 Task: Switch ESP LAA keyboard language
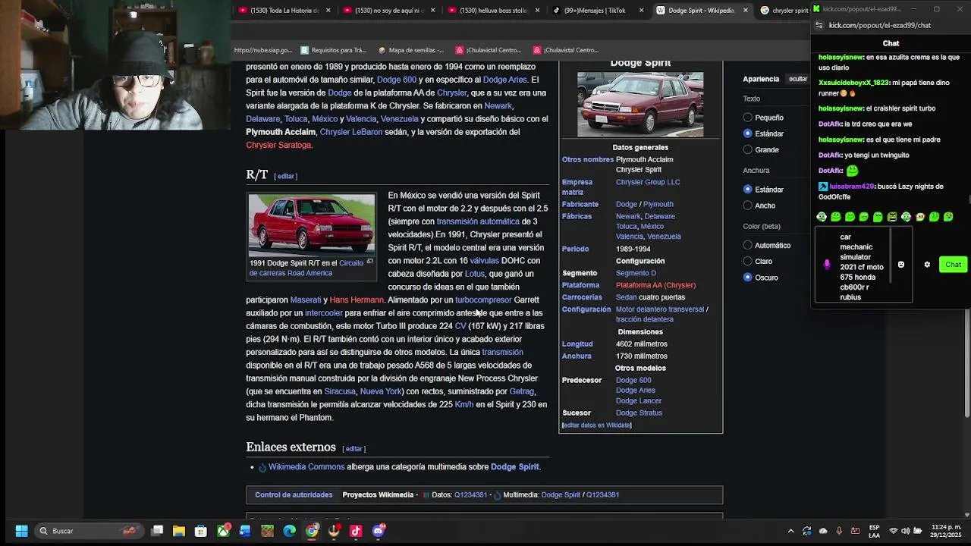click(x=875, y=531)
